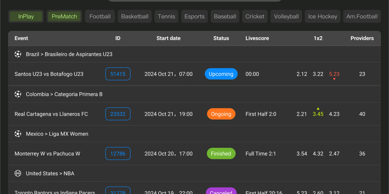Open the Tennis sport tab
The height and width of the screenshot is (194, 389).
pyautogui.click(x=166, y=16)
